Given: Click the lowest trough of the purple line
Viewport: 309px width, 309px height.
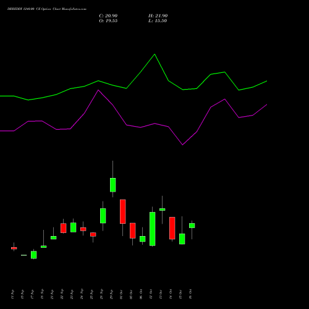Looking at the screenshot, I should (x=182, y=145).
